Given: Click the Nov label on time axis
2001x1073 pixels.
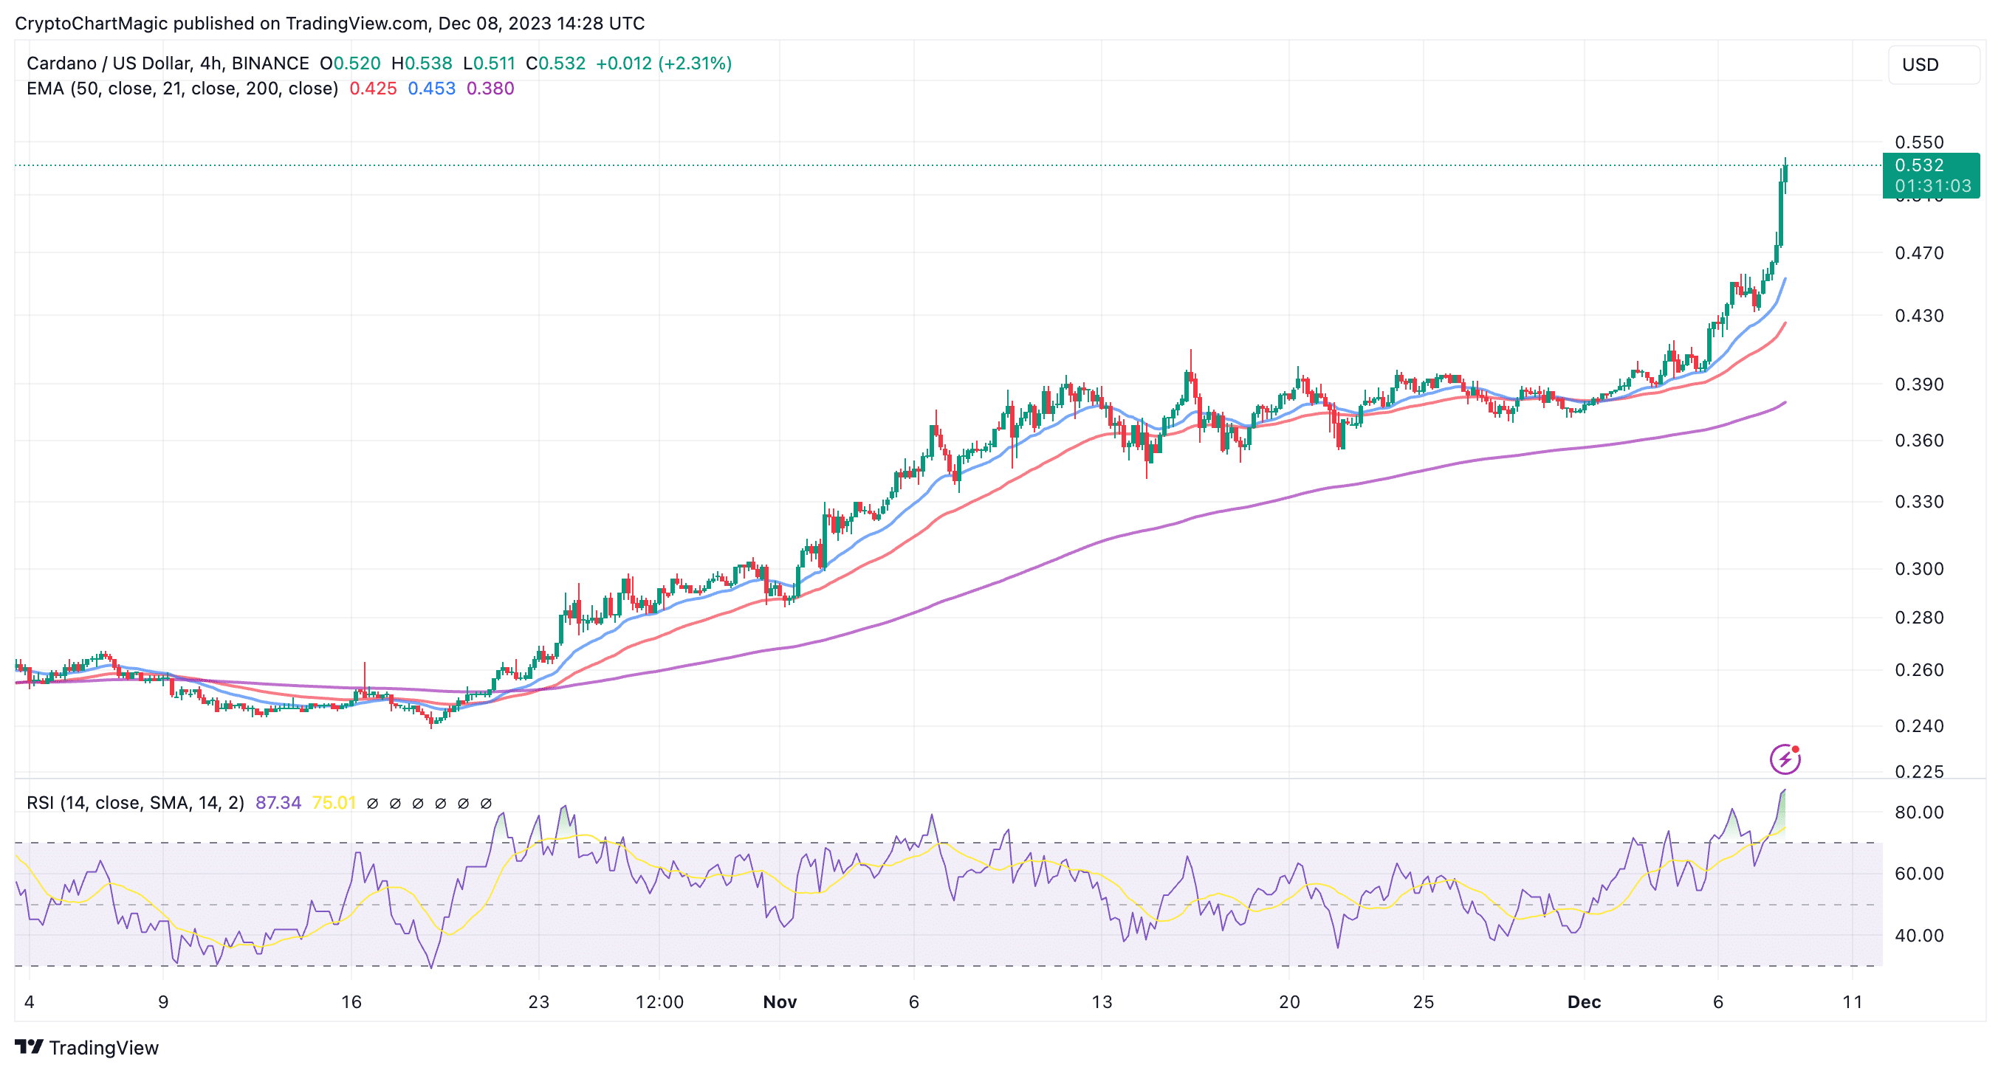Looking at the screenshot, I should click(x=779, y=1001).
